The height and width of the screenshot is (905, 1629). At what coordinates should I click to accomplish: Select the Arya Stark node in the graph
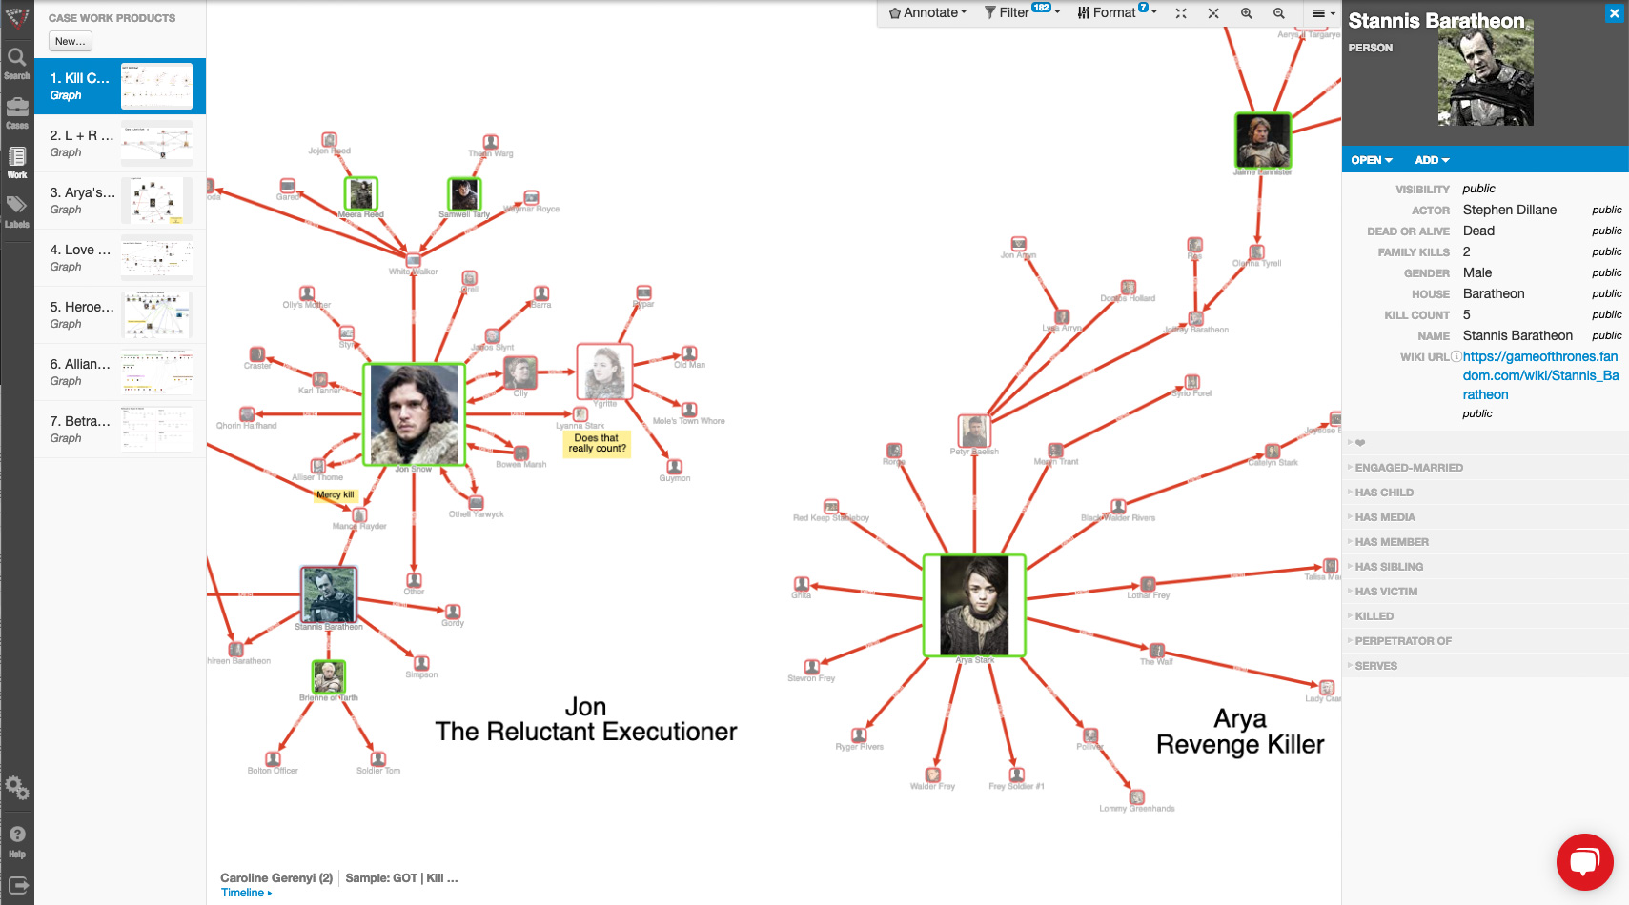974,606
